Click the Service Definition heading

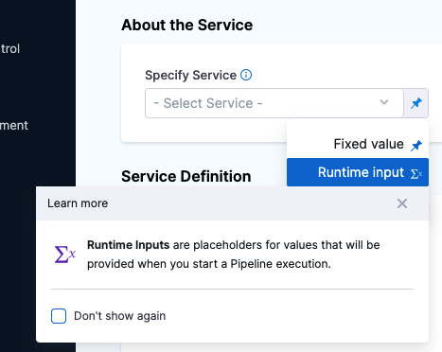coord(186,176)
